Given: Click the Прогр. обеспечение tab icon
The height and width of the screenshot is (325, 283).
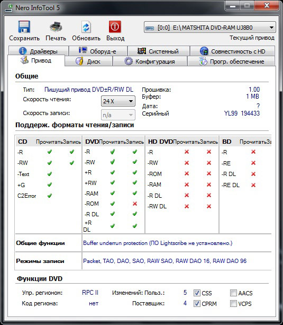Looking at the screenshot, I should pyautogui.click(x=203, y=62).
